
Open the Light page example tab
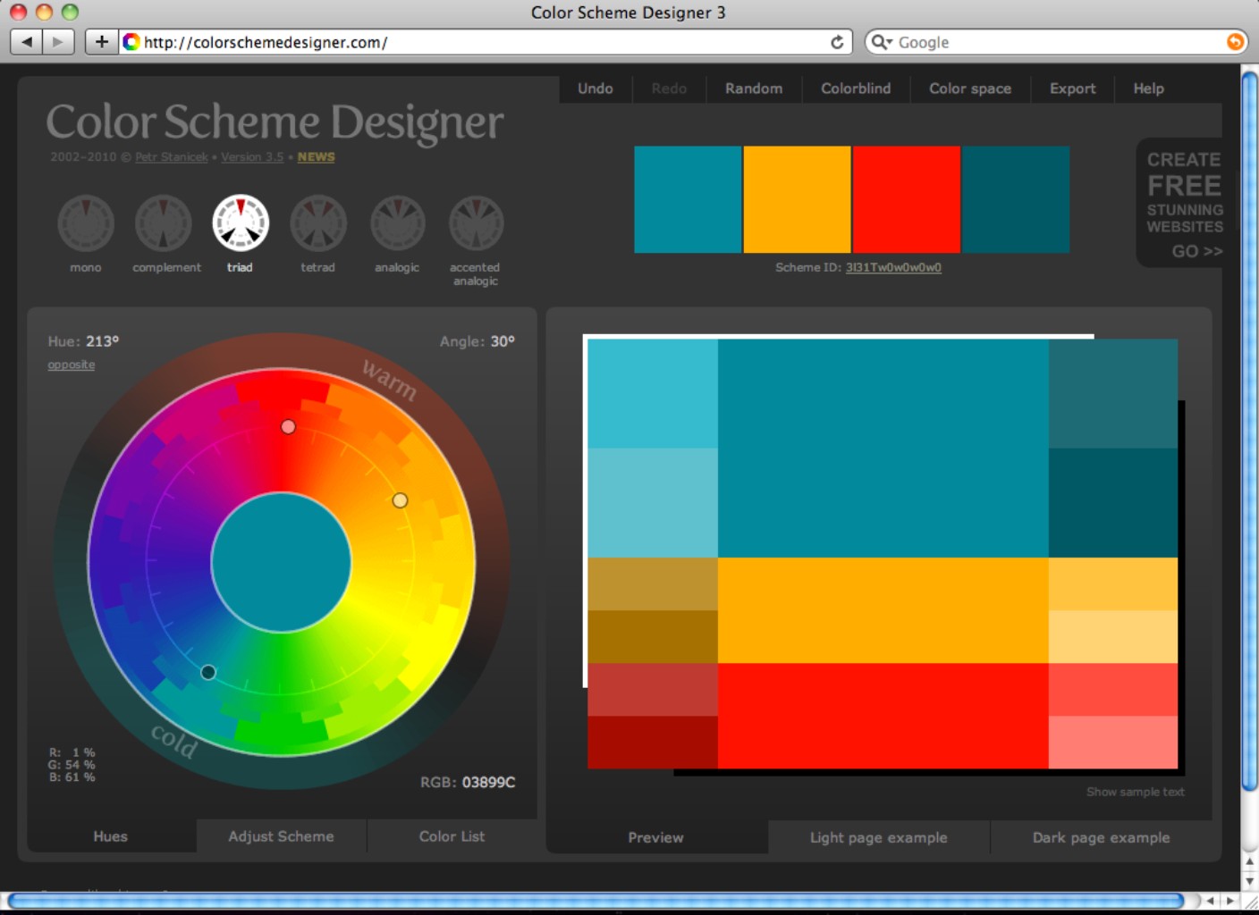(878, 837)
